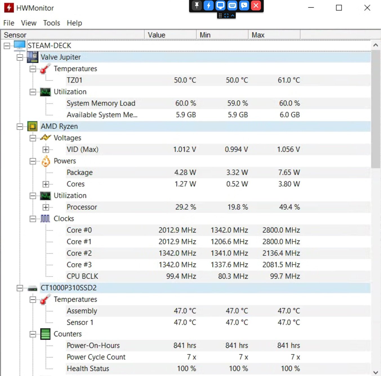381x376 pixels.
Task: Click the Sensor column header
Action: coord(72,35)
